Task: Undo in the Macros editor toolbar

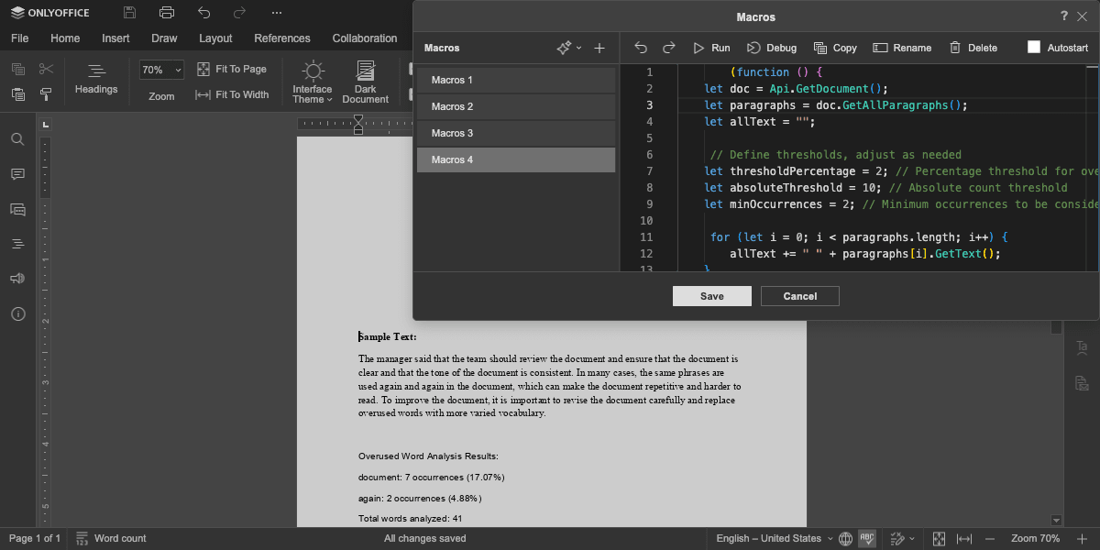Action: click(641, 48)
